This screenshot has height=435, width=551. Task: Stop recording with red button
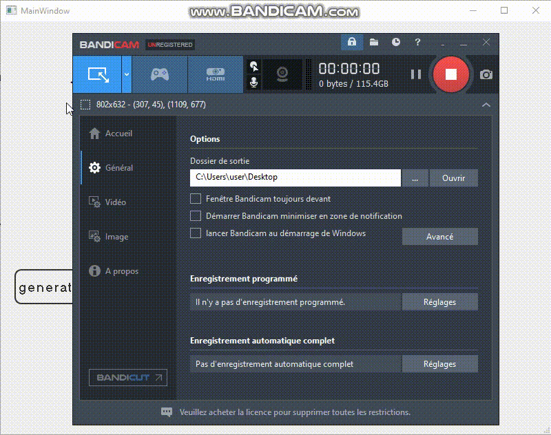pos(451,74)
